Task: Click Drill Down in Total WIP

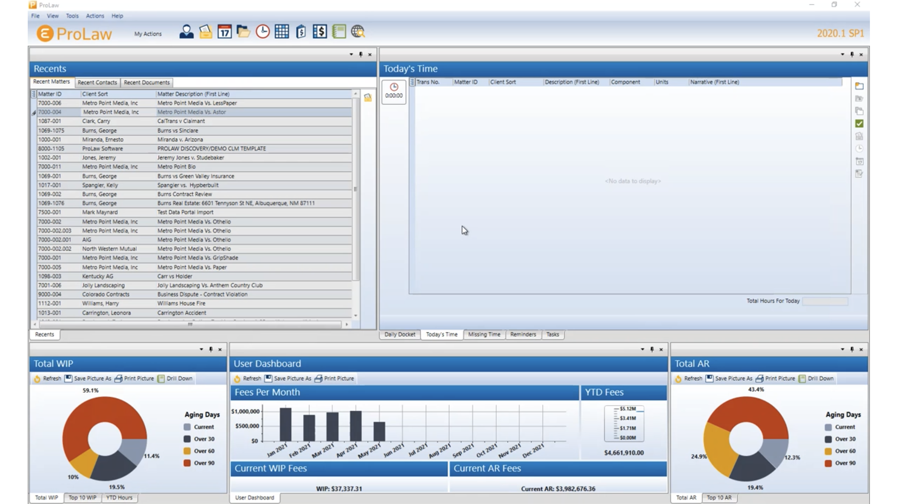Action: click(x=175, y=378)
